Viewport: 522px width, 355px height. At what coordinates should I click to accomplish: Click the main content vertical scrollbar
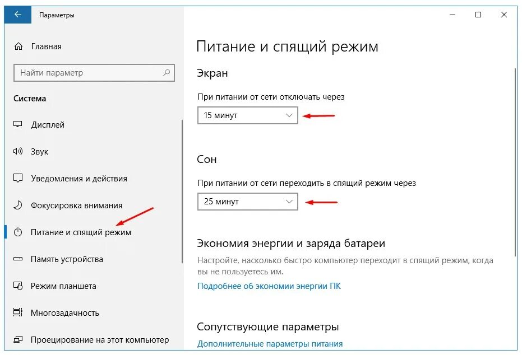(515, 162)
